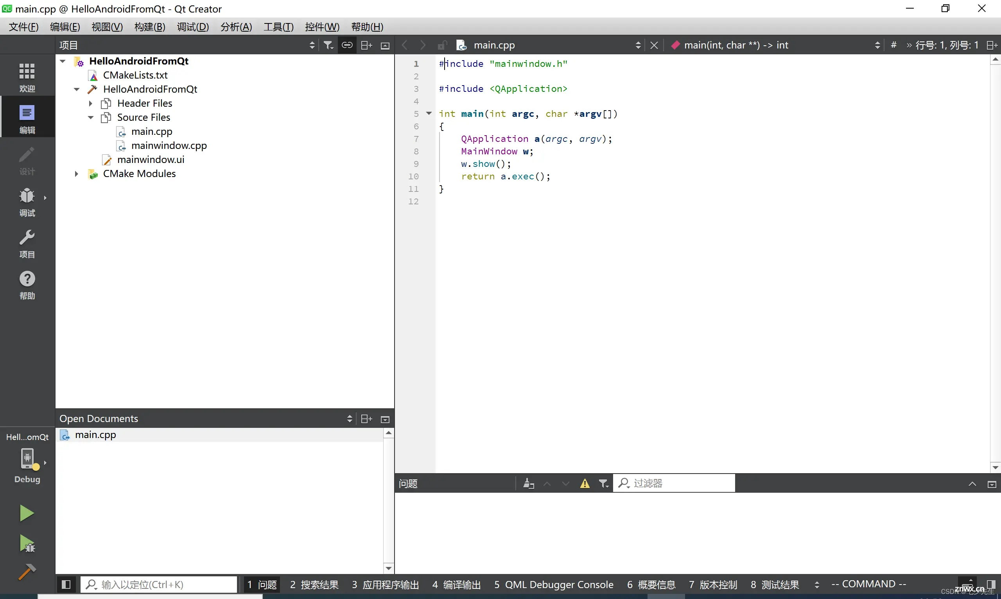Select mainwindow.cpp in project tree
Image resolution: width=1001 pixels, height=599 pixels.
(169, 145)
